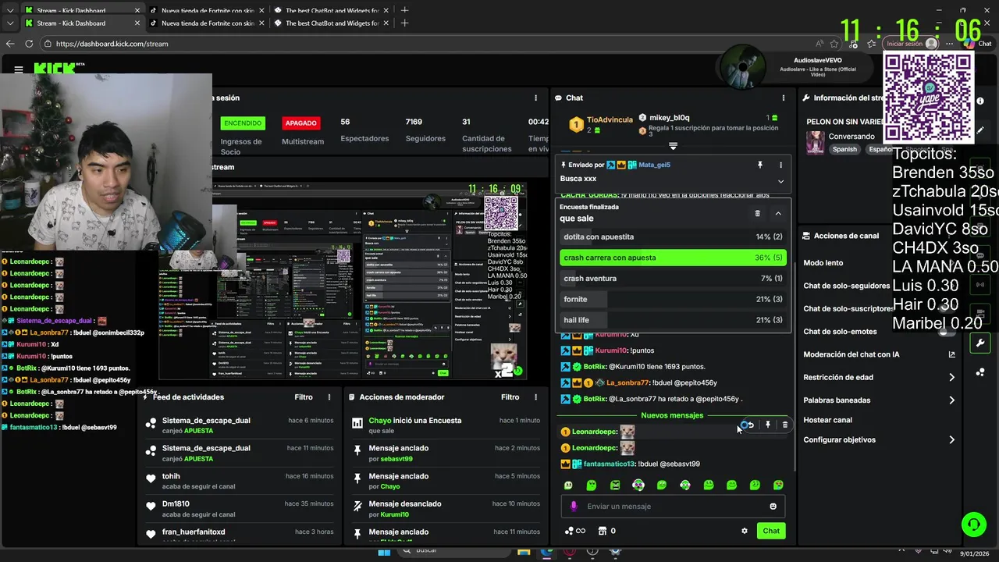The width and height of the screenshot is (999, 562).
Task: Select poll option dotita con apuestita
Action: tap(673, 237)
